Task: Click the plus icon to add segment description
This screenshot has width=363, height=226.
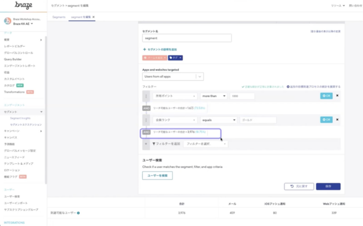Action: click(144, 49)
